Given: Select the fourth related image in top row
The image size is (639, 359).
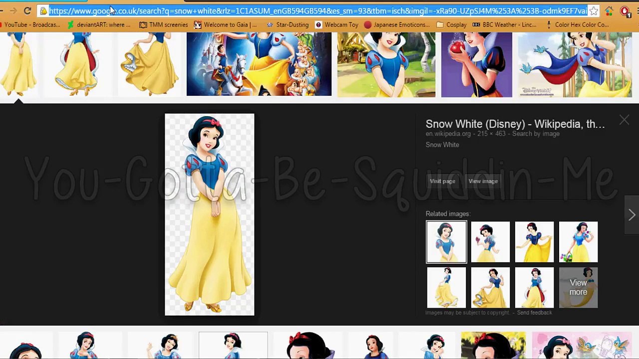Looking at the screenshot, I should (578, 242).
